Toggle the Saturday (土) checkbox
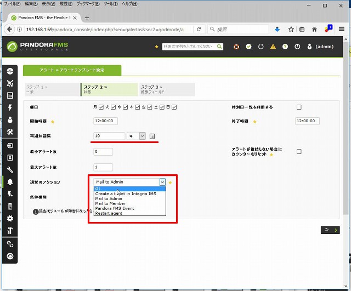The image size is (351, 291). click(x=162, y=107)
